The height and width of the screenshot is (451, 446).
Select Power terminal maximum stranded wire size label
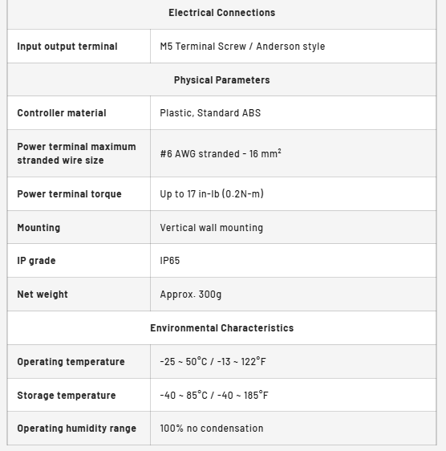(x=76, y=153)
